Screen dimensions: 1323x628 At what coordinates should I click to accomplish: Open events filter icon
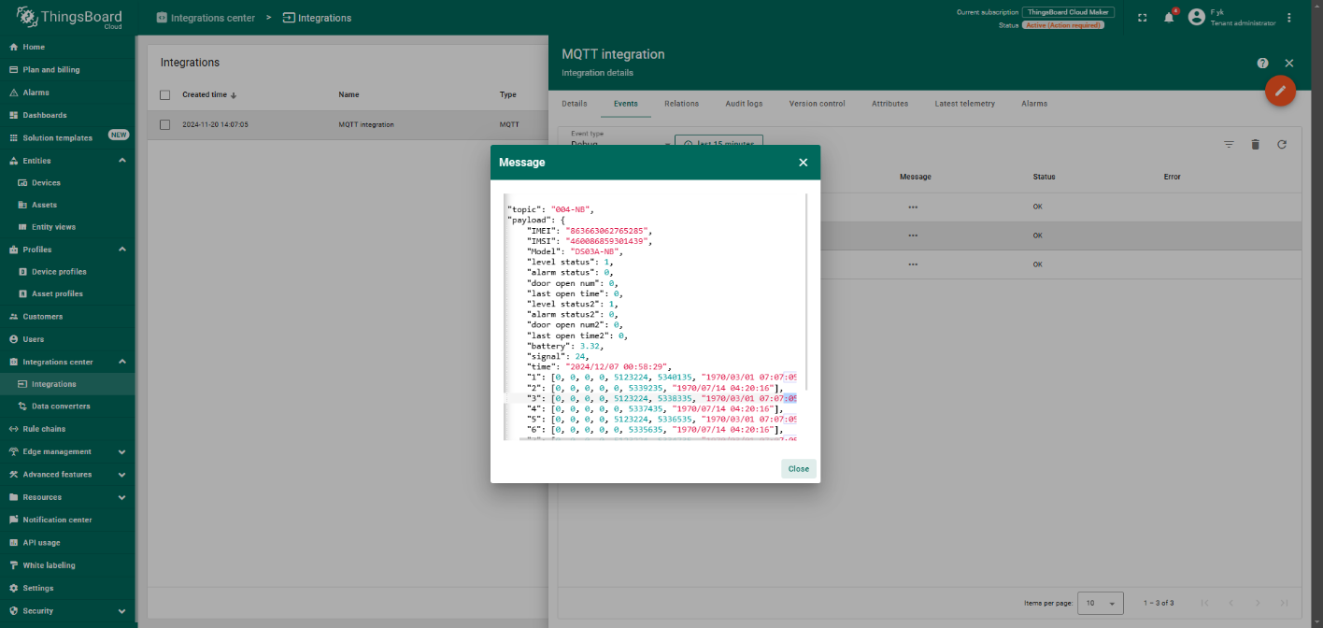click(1229, 145)
